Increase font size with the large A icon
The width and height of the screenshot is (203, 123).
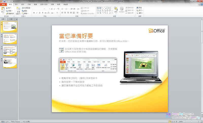tap(52, 9)
